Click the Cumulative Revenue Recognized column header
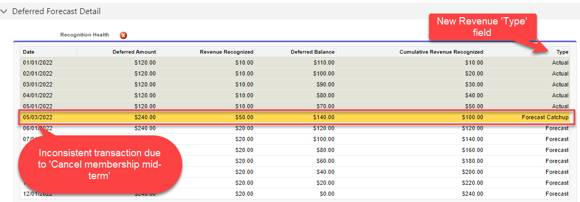Screen dimensions: 580x202 point(442,52)
